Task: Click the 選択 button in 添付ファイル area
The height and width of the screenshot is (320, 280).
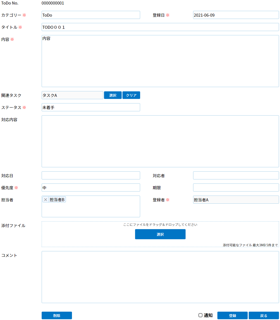Action: coord(160,234)
